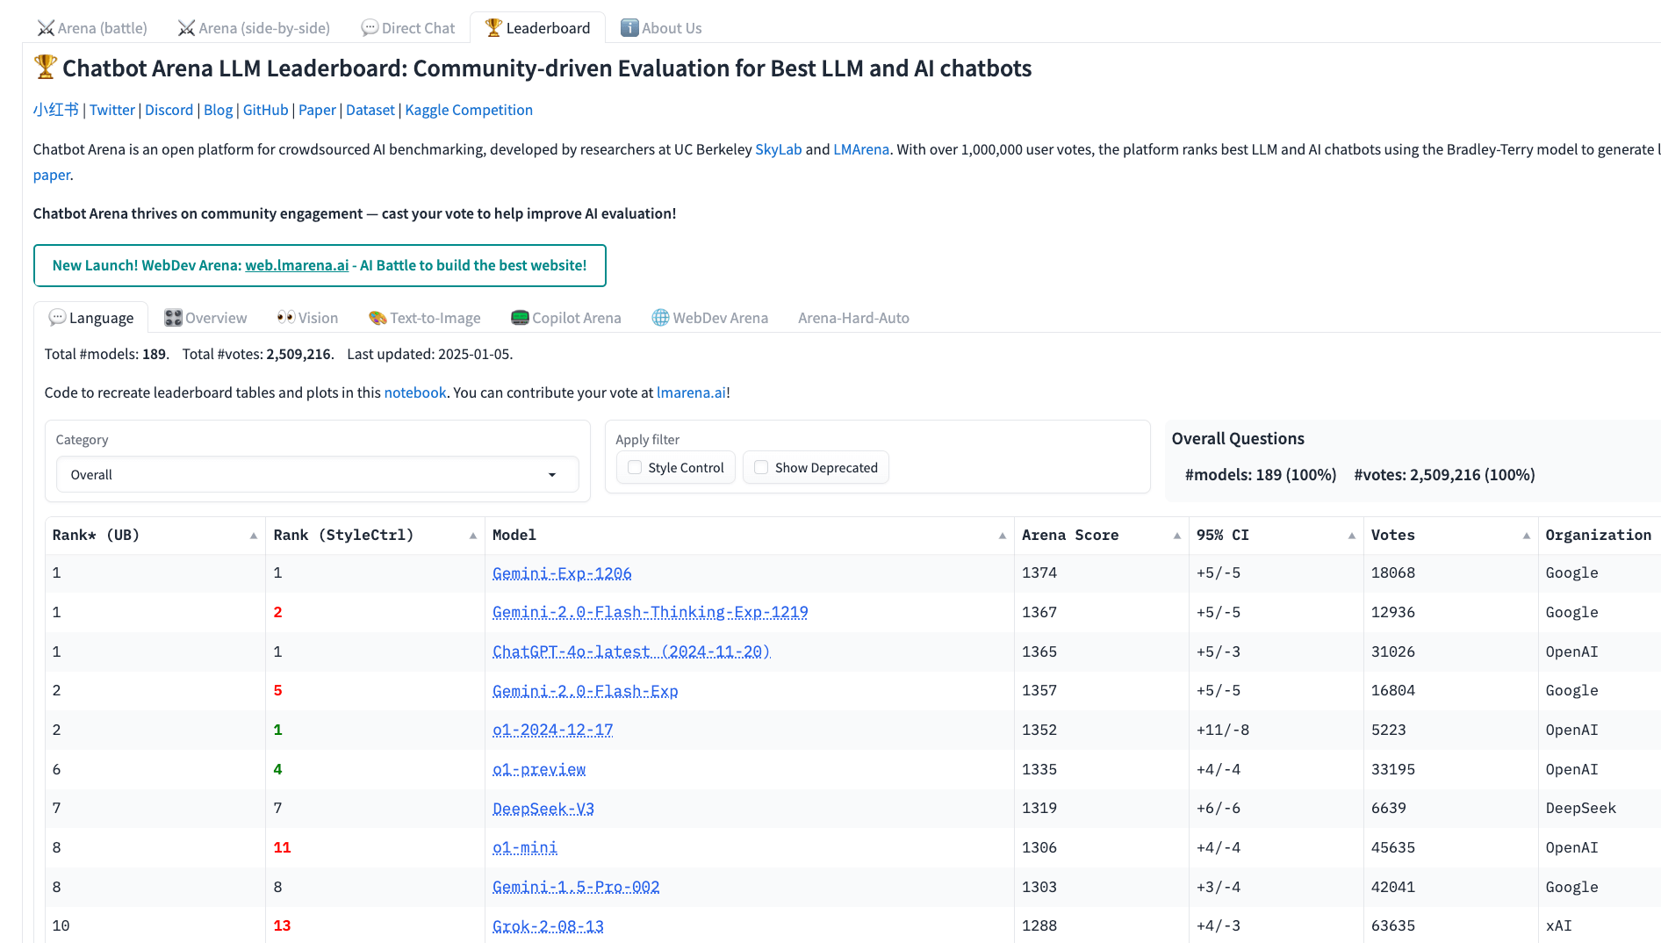Sort table by Votes column arrow
Image resolution: width=1661 pixels, height=943 pixels.
1526,536
